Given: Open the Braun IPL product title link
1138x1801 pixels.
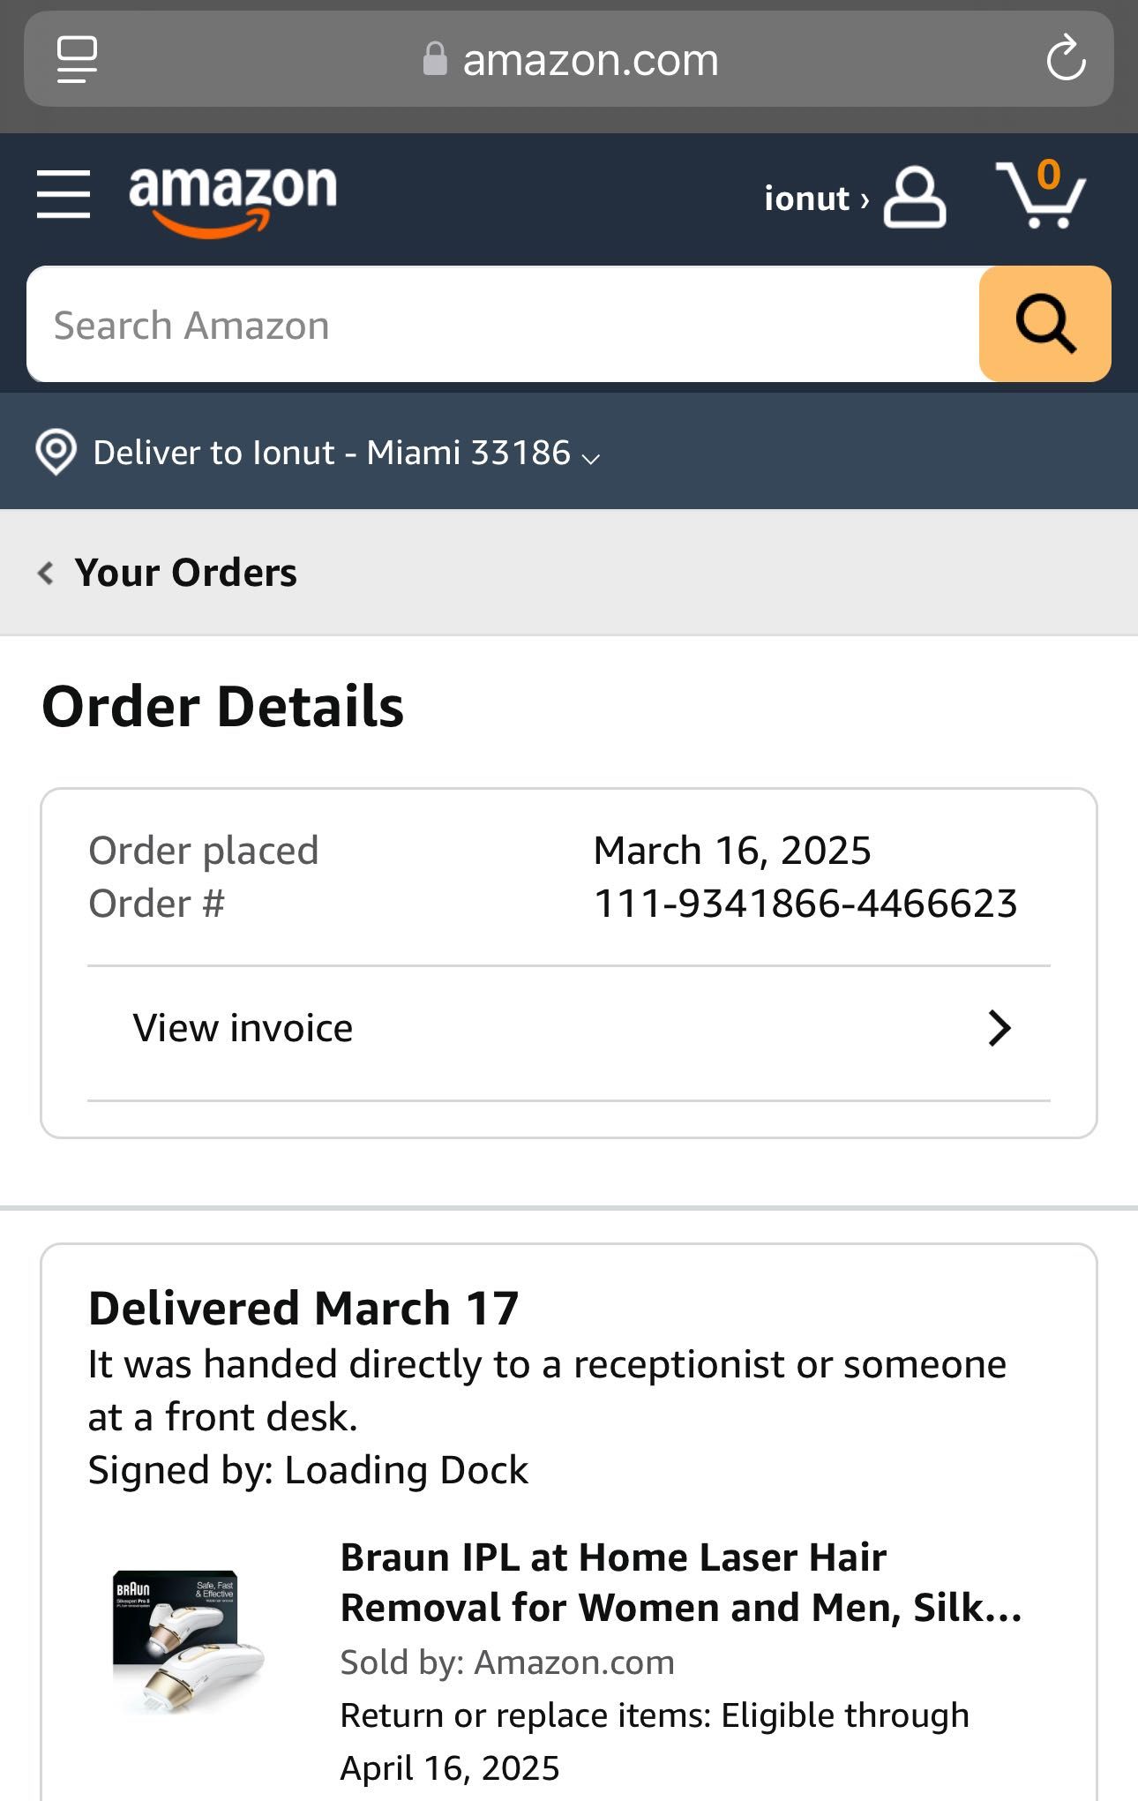Looking at the screenshot, I should 681,1582.
